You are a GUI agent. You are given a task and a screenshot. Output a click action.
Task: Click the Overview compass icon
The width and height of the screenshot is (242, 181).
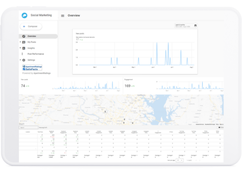(23, 36)
